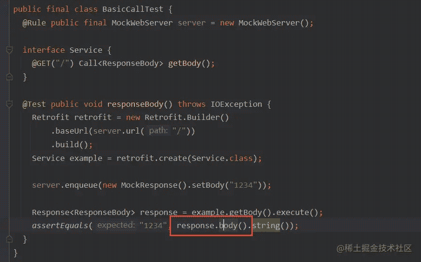The image size is (421, 262).
Task: Click the expected: parameter hint
Action: click(116, 225)
